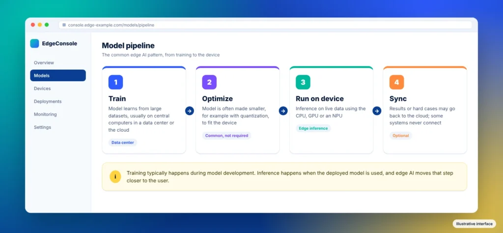Click the yellow info icon in the note
The height and width of the screenshot is (233, 503).
[115, 177]
